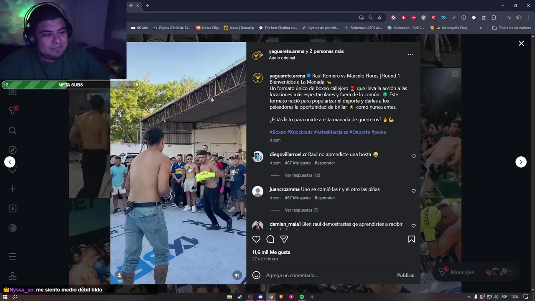Viewport: 535px width, 301px height.
Task: Like juancruzmma's comment
Action: tap(413, 191)
